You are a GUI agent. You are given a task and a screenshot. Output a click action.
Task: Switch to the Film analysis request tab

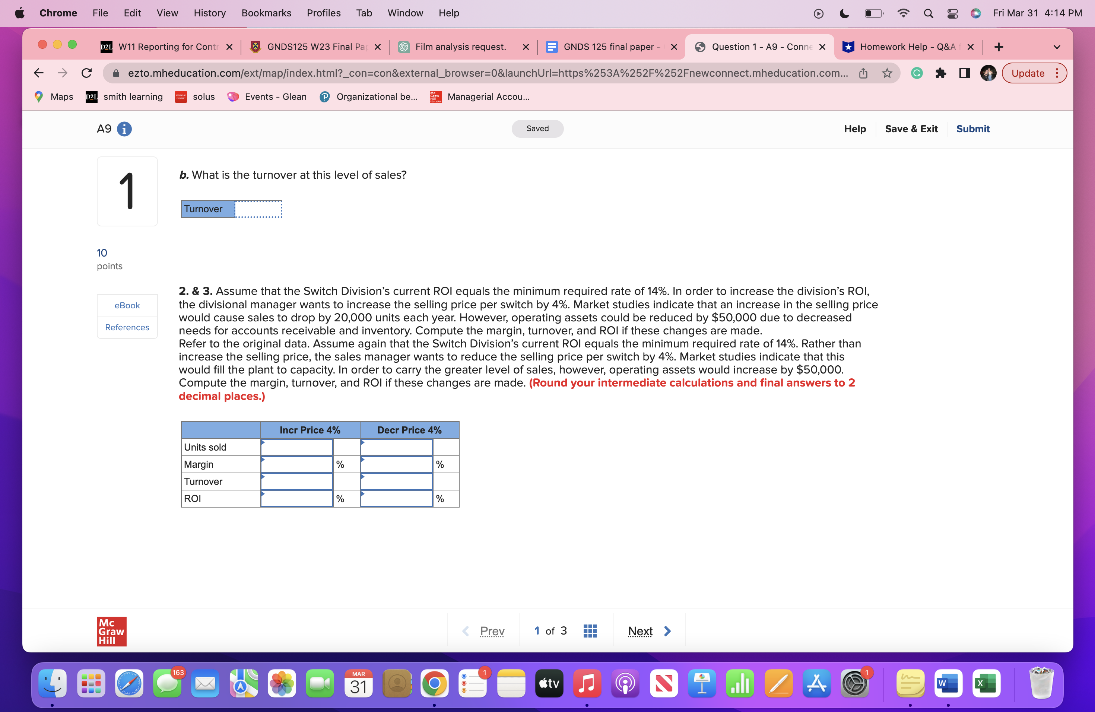460,47
